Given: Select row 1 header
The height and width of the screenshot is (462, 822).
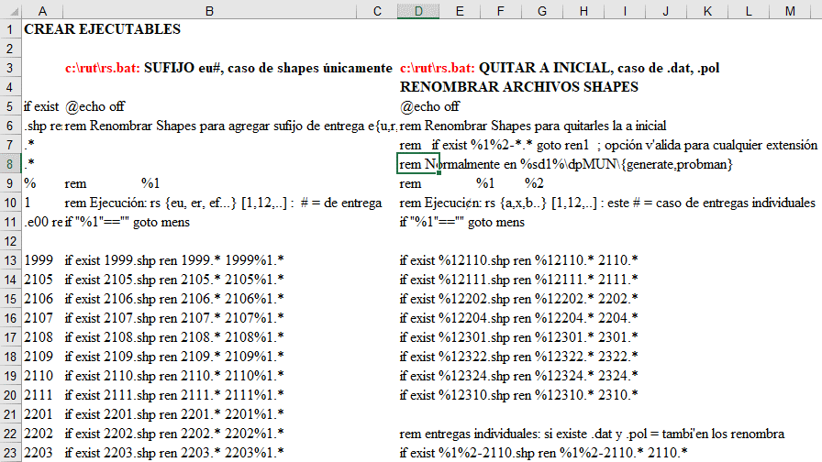Looking at the screenshot, I should coord(10,29).
